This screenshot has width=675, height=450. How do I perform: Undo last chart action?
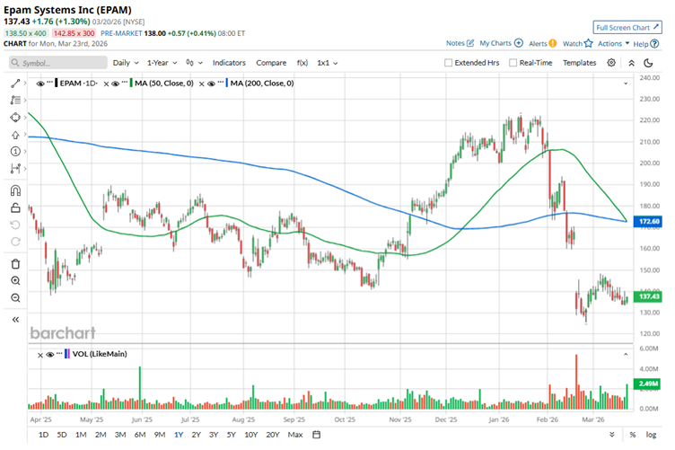(x=15, y=225)
